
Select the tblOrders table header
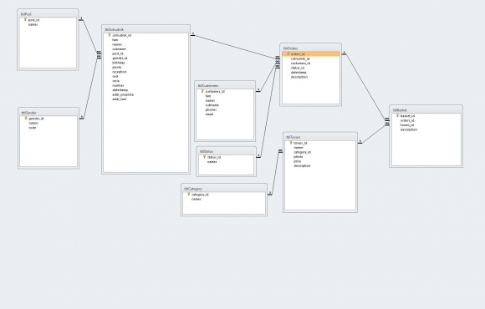pos(310,48)
